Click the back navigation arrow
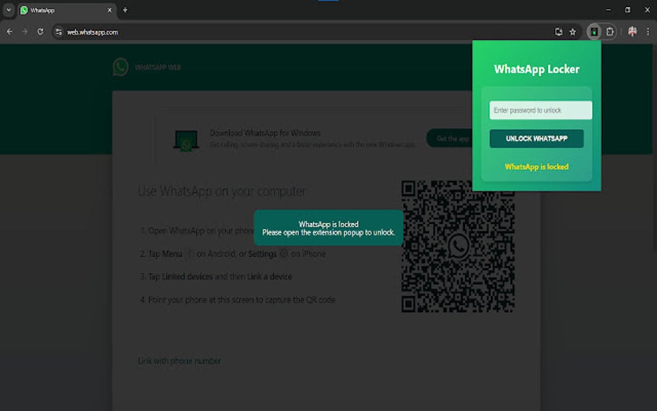This screenshot has width=657, height=411. [x=9, y=31]
